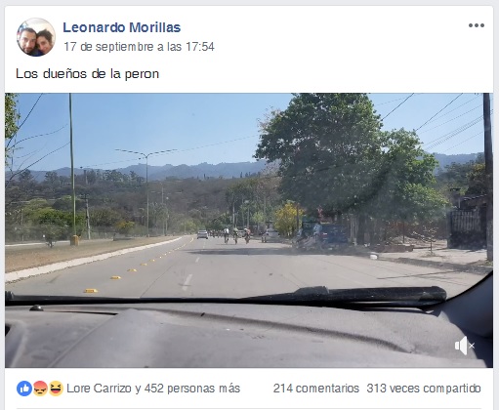This screenshot has height=410, width=499.
Task: Click the Like reaction thumbs-up icon
Action: point(24,389)
